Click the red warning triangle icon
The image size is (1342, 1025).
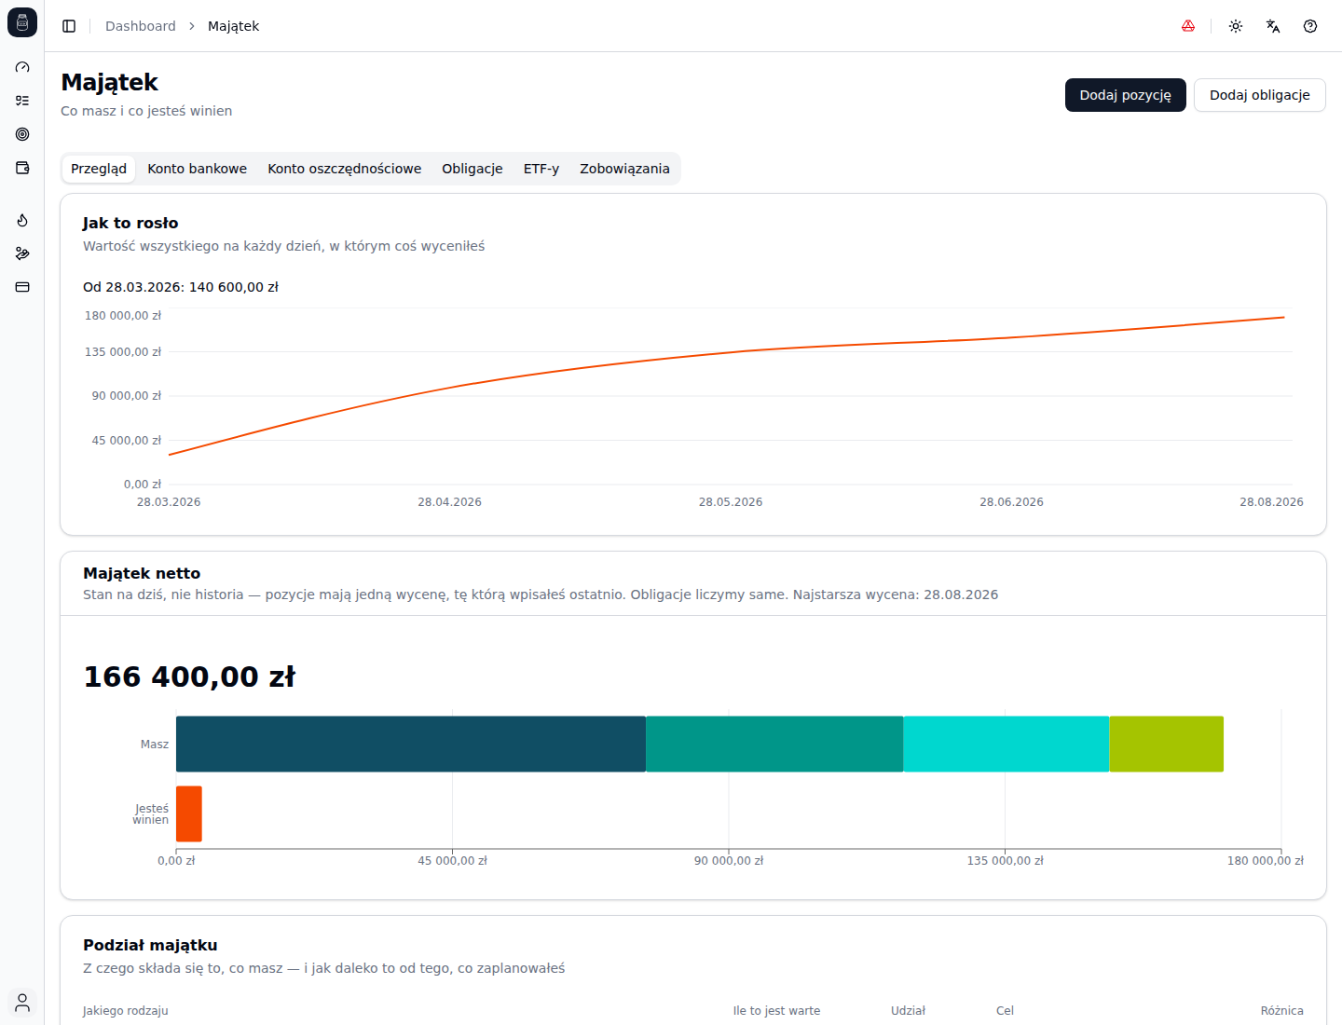[1188, 26]
